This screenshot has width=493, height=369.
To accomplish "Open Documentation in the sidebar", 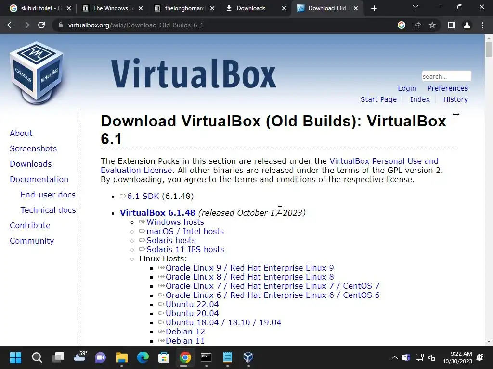I will click(x=39, y=179).
